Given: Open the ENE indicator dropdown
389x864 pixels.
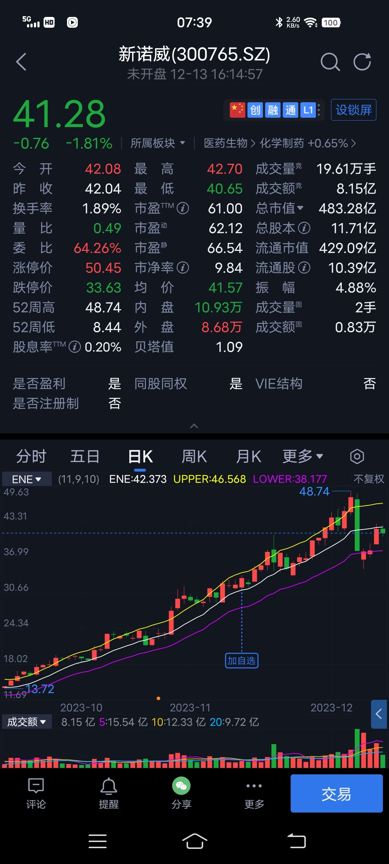Looking at the screenshot, I should [x=27, y=479].
